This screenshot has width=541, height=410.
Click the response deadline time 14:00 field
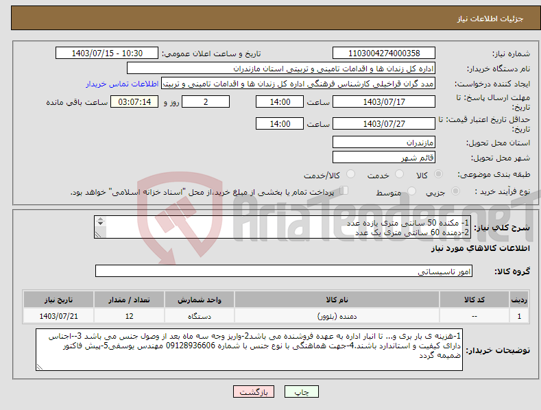coord(280,101)
